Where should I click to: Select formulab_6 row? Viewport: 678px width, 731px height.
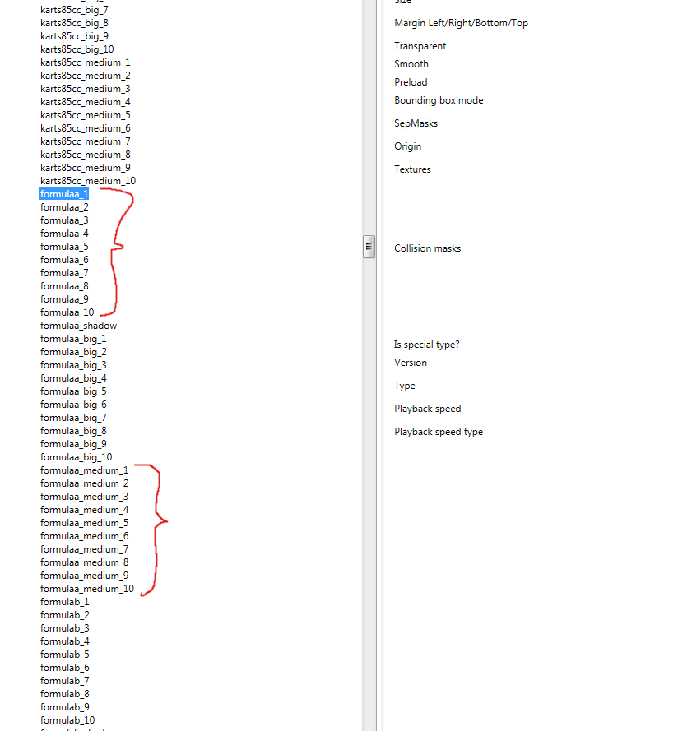65,668
